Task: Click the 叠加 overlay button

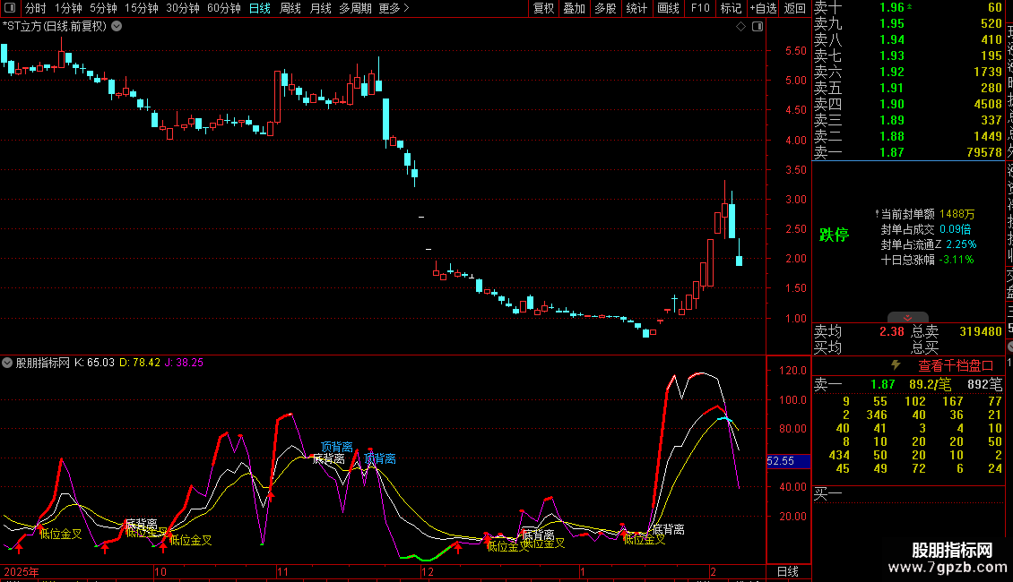Action: pos(575,8)
